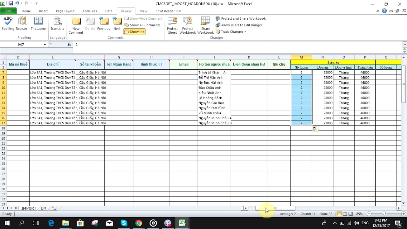
Task: Click Allow Users to Edit Ranges
Action: [x=239, y=25]
